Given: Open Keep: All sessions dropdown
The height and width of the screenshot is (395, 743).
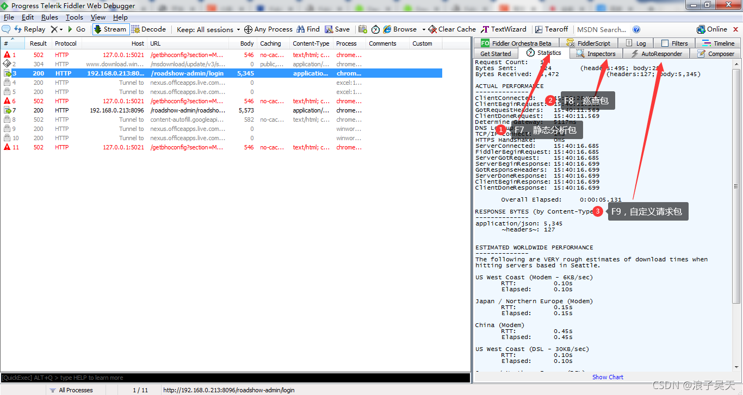Looking at the screenshot, I should tap(208, 29).
